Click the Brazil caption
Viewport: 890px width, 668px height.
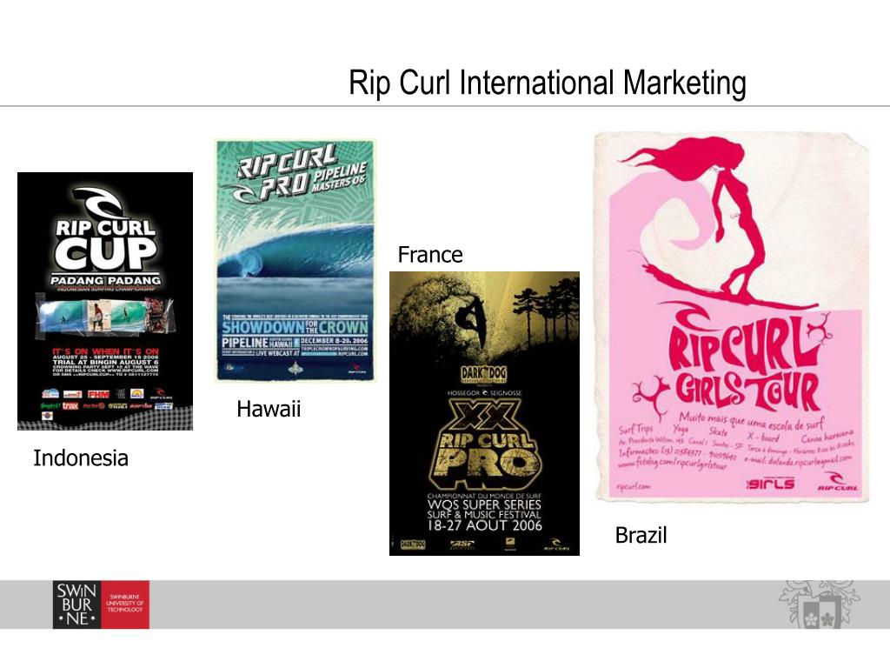[641, 535]
